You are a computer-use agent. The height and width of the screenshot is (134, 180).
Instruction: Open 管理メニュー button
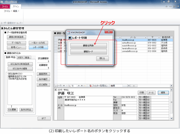[x=16, y=47]
